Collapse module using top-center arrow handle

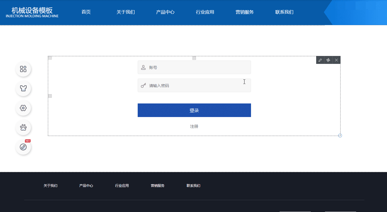pyautogui.click(x=194, y=58)
